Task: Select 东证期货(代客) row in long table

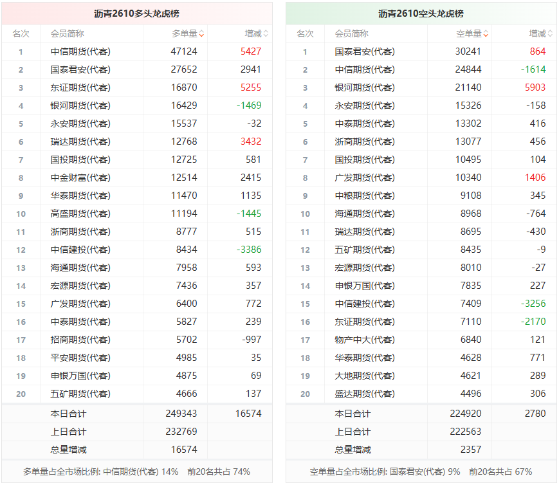Action: [137, 87]
